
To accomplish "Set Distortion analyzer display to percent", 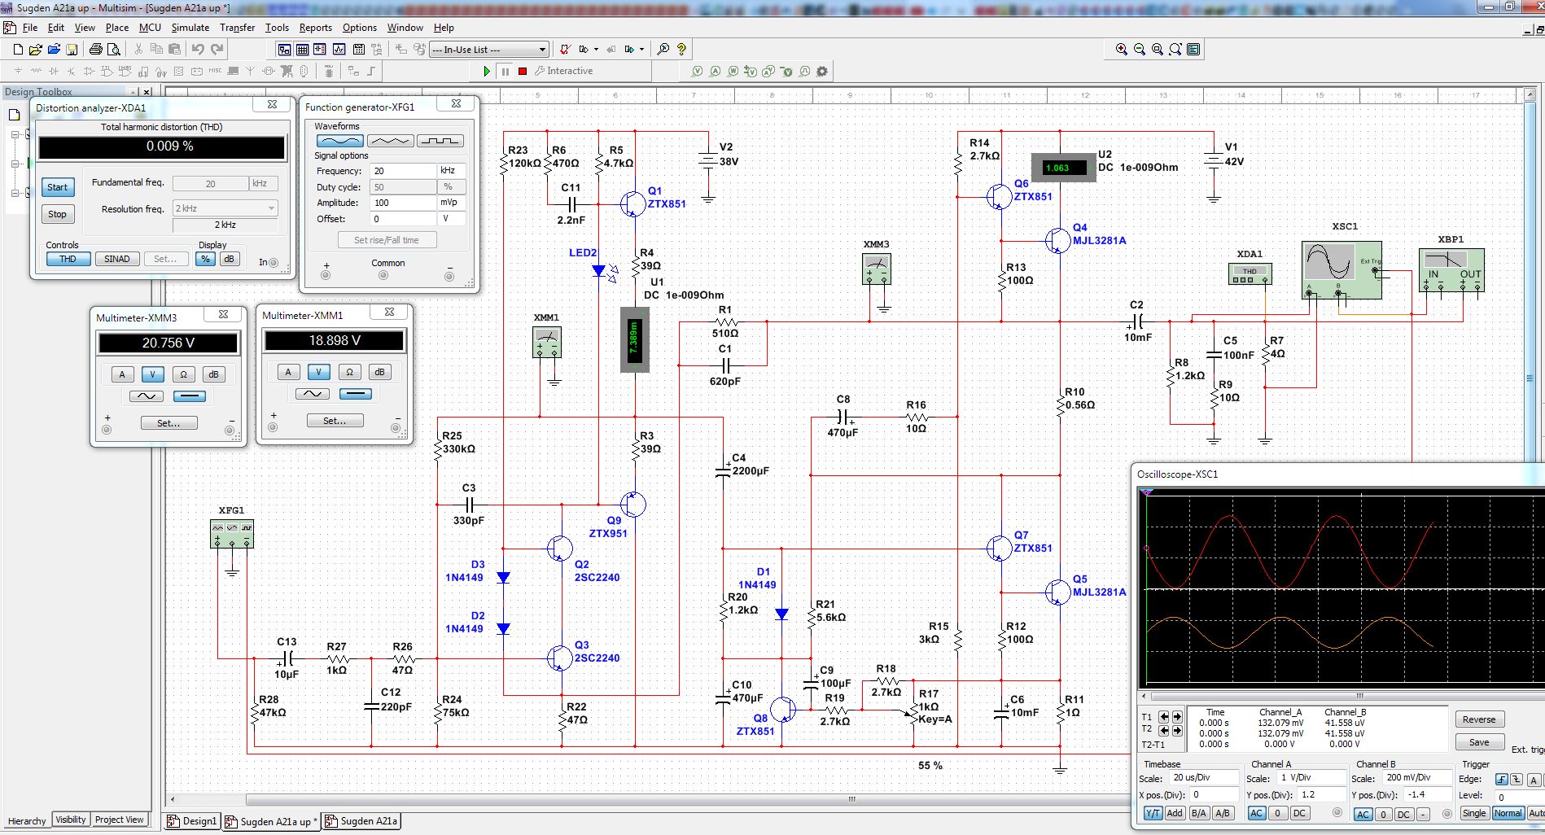I will pos(205,259).
